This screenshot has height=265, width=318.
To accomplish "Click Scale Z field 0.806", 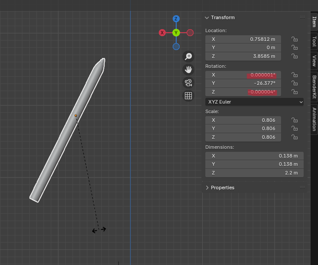I will [x=243, y=137].
